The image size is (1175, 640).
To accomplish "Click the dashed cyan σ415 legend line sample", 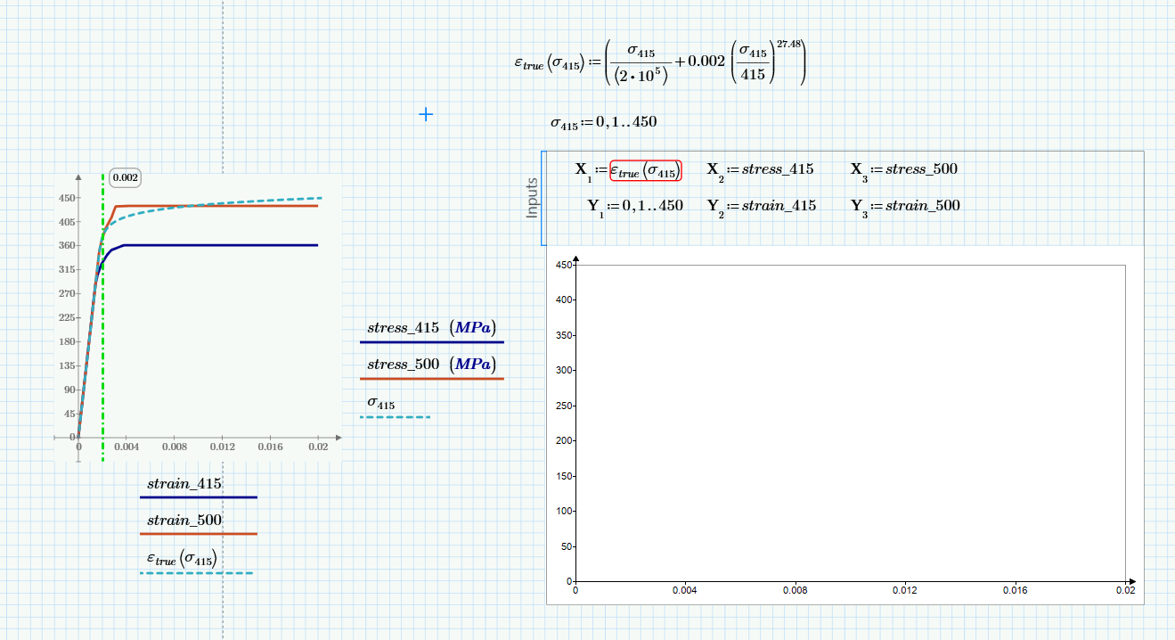I will (395, 416).
